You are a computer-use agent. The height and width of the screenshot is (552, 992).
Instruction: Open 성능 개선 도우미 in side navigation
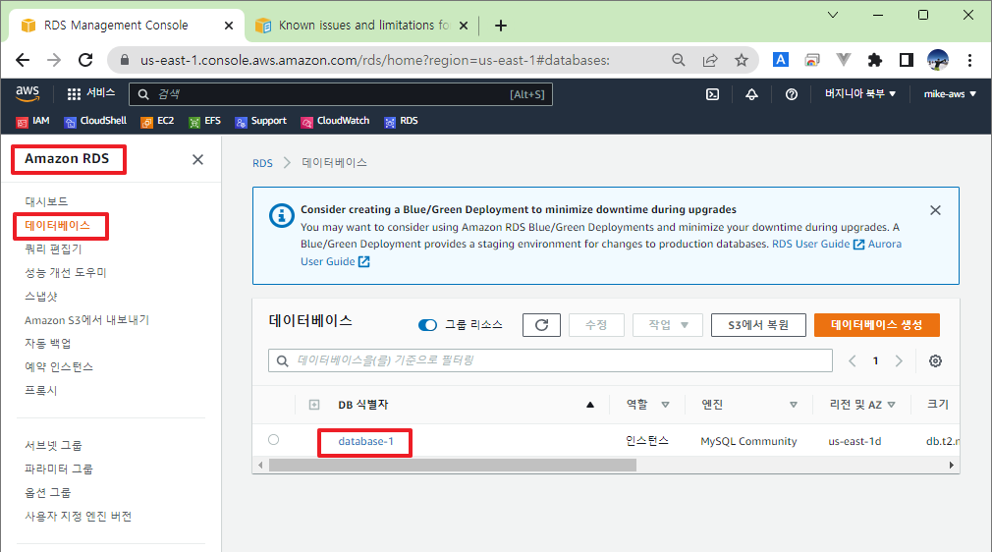coord(66,272)
